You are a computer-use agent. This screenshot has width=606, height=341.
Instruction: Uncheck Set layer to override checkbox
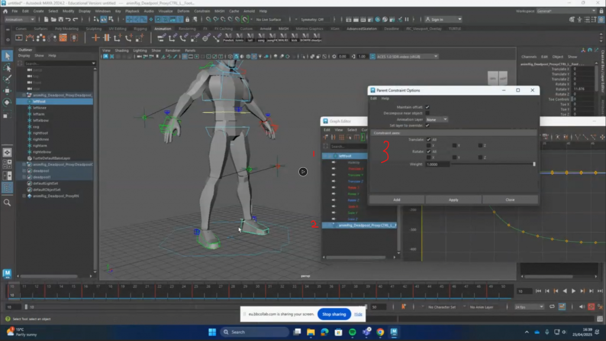coord(427,125)
